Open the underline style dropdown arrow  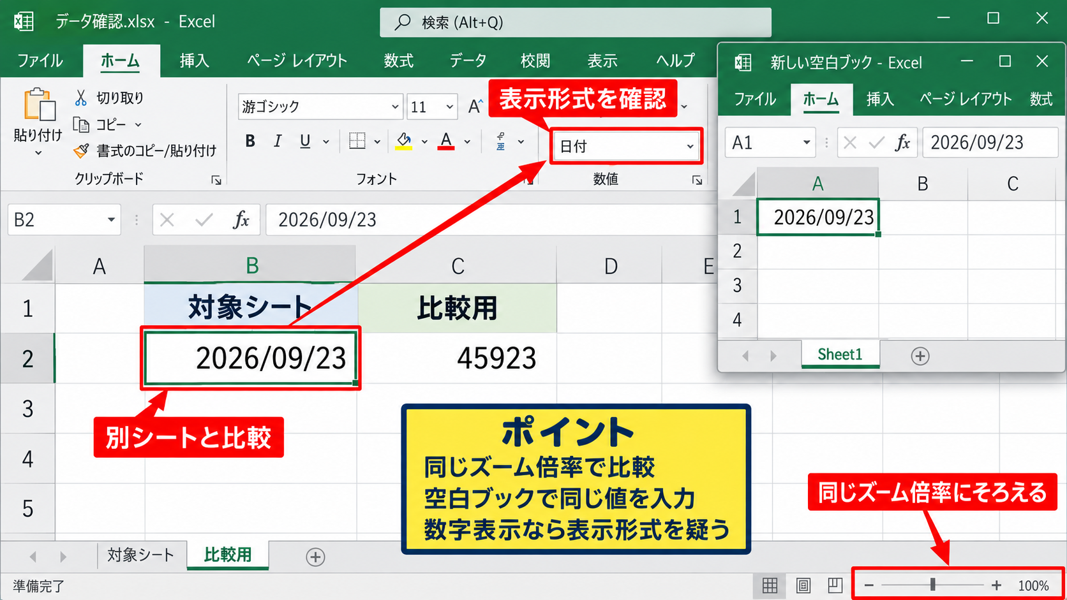pyautogui.click(x=326, y=142)
